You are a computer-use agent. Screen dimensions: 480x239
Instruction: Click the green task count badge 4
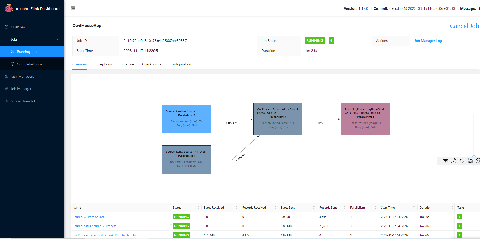[x=331, y=41]
